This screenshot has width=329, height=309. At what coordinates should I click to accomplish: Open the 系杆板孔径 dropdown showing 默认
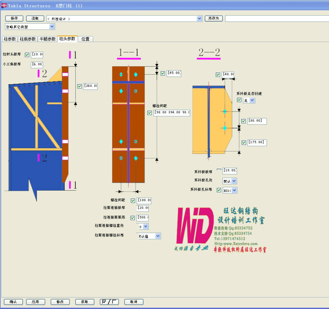point(230,181)
